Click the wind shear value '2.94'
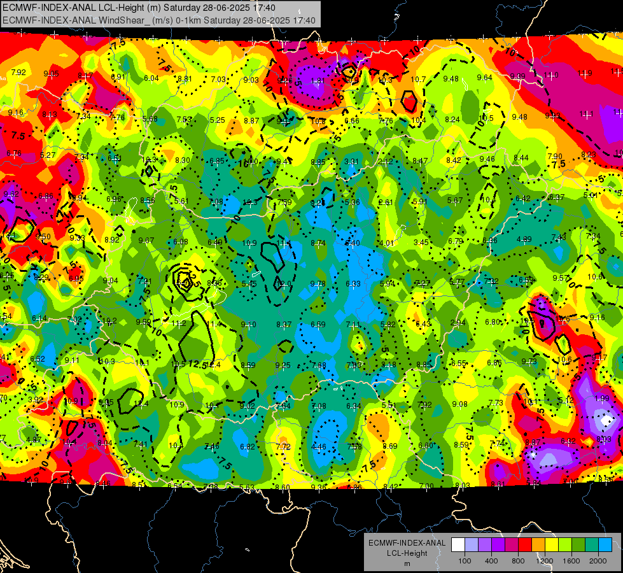623x573 pixels. coord(458,323)
